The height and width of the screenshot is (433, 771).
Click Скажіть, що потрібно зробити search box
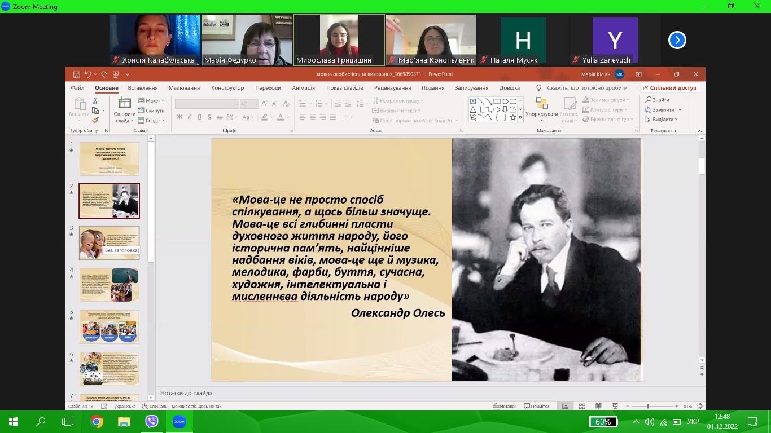587,88
